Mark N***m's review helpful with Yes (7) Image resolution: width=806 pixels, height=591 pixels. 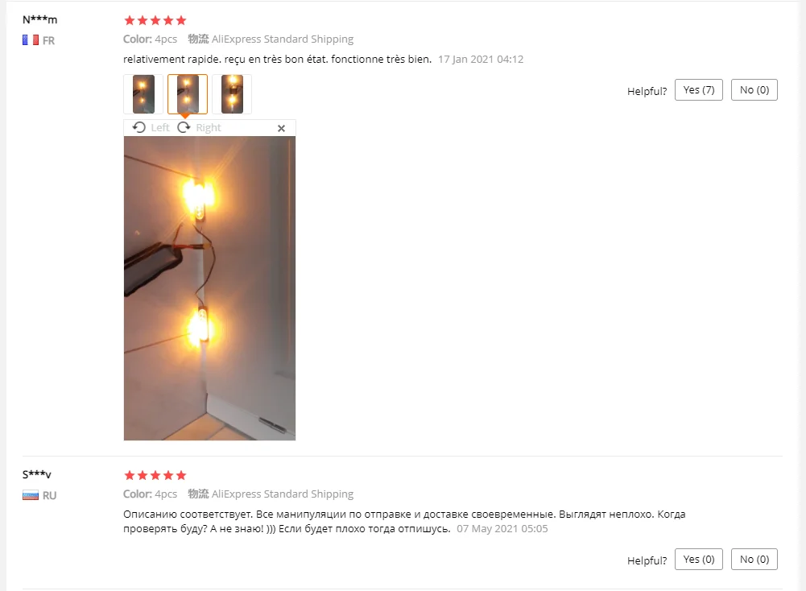699,90
